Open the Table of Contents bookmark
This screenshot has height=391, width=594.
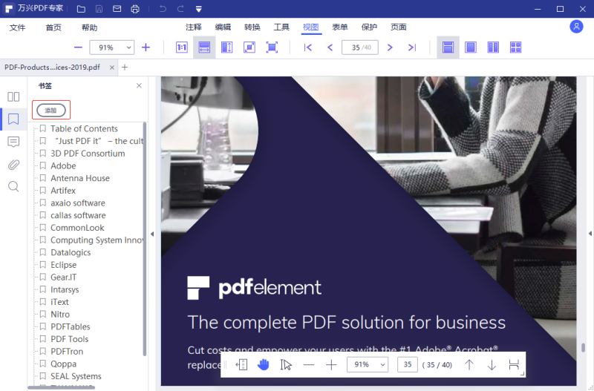84,128
